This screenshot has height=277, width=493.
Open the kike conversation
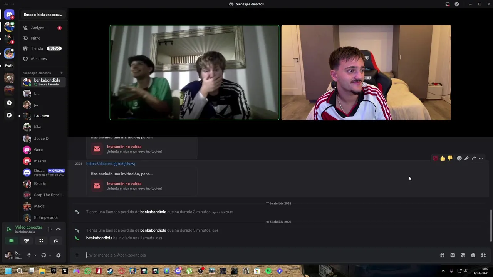tap(43, 127)
